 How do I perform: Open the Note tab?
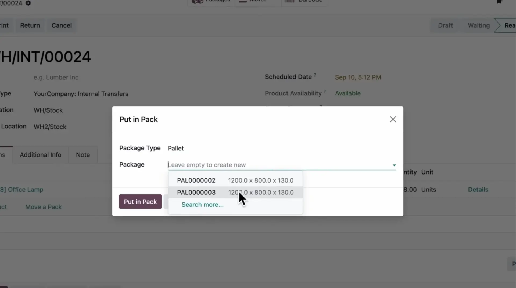point(83,155)
